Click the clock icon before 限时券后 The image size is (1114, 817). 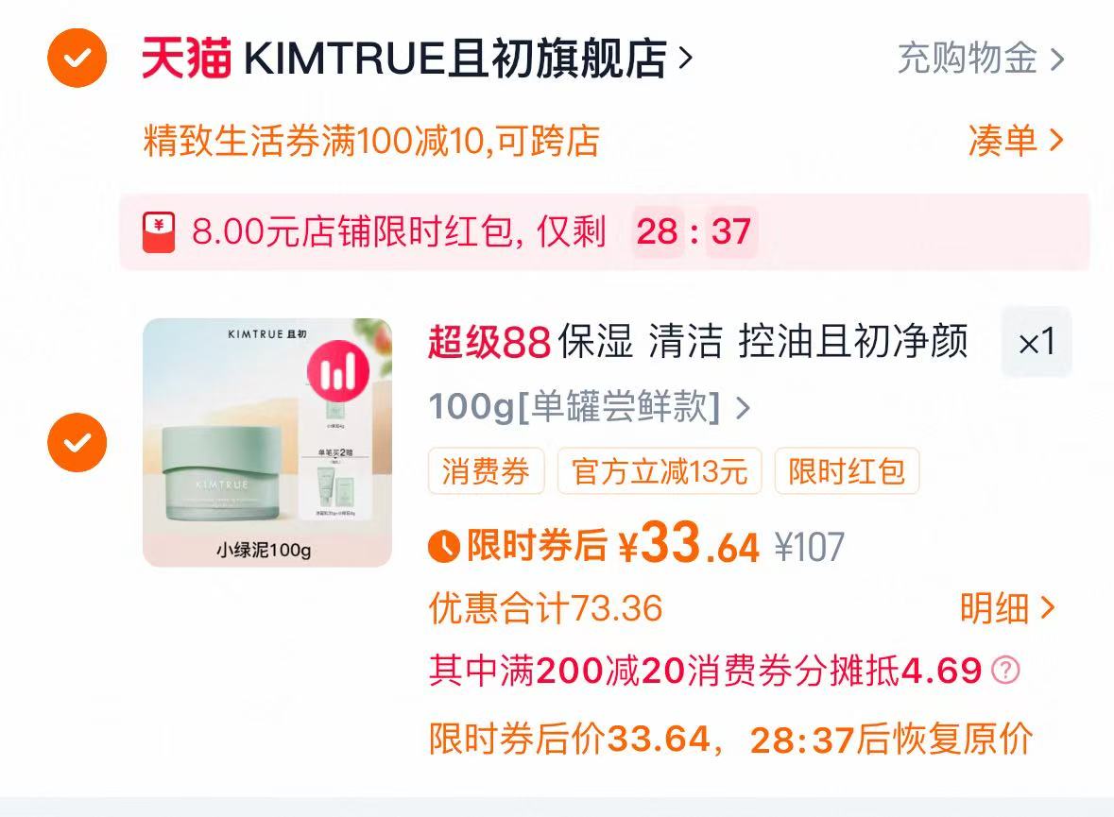pos(444,546)
